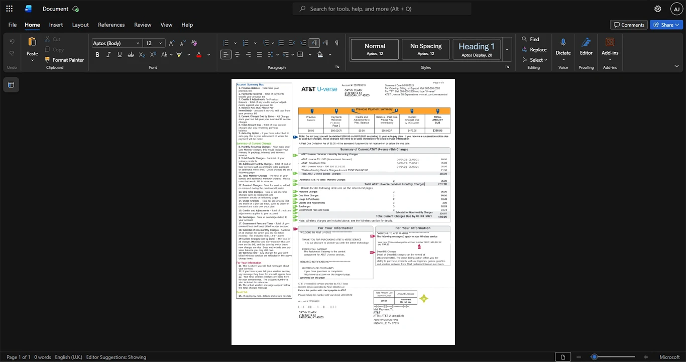
Task: Switch to the Layout tab
Action: (80, 25)
